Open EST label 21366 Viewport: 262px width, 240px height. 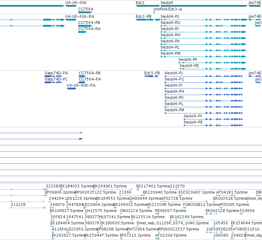[x=125, y=192]
